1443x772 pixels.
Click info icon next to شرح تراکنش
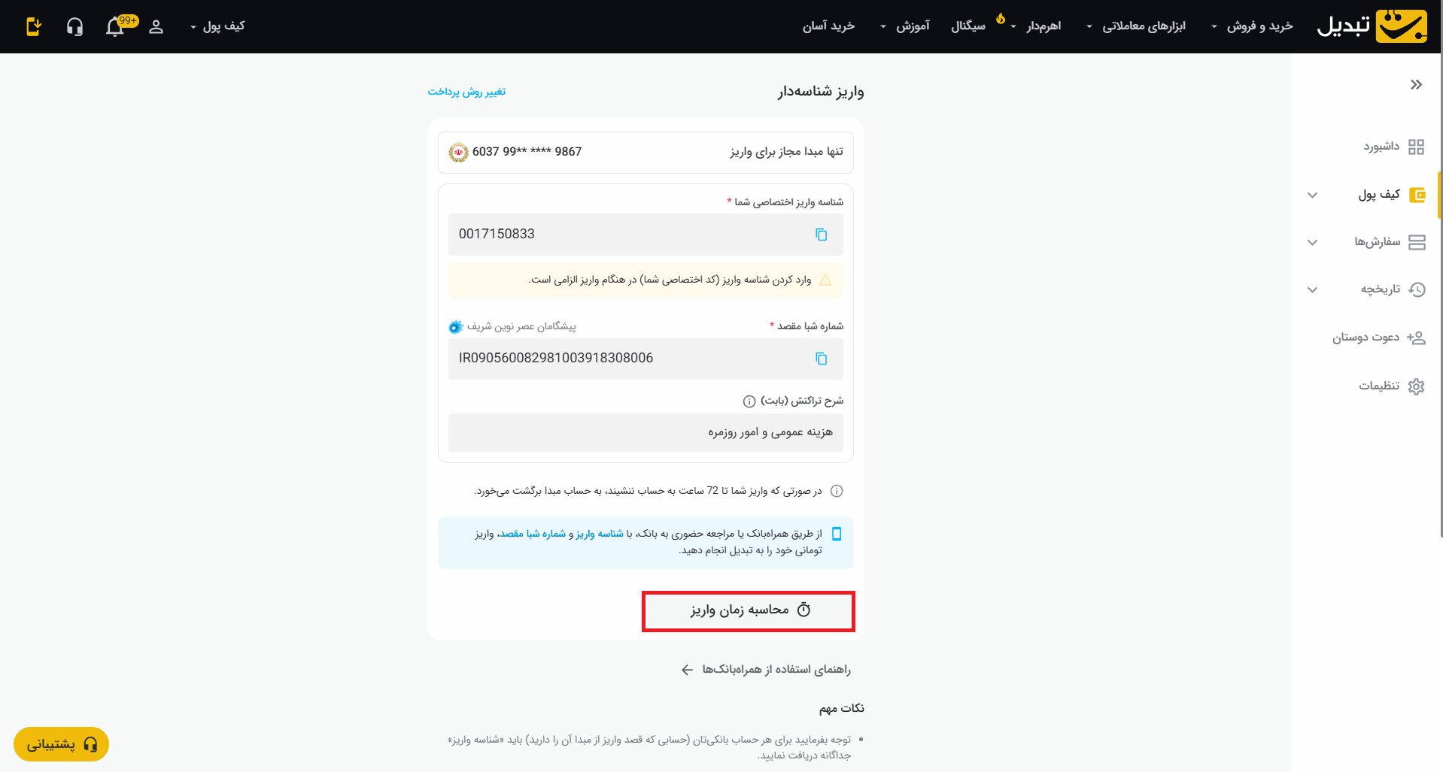[x=749, y=401]
